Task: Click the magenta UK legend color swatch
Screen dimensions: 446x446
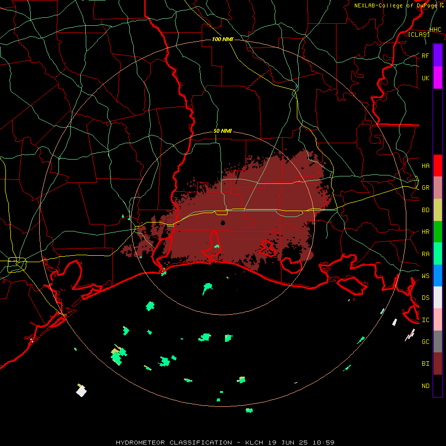Action: click(438, 78)
